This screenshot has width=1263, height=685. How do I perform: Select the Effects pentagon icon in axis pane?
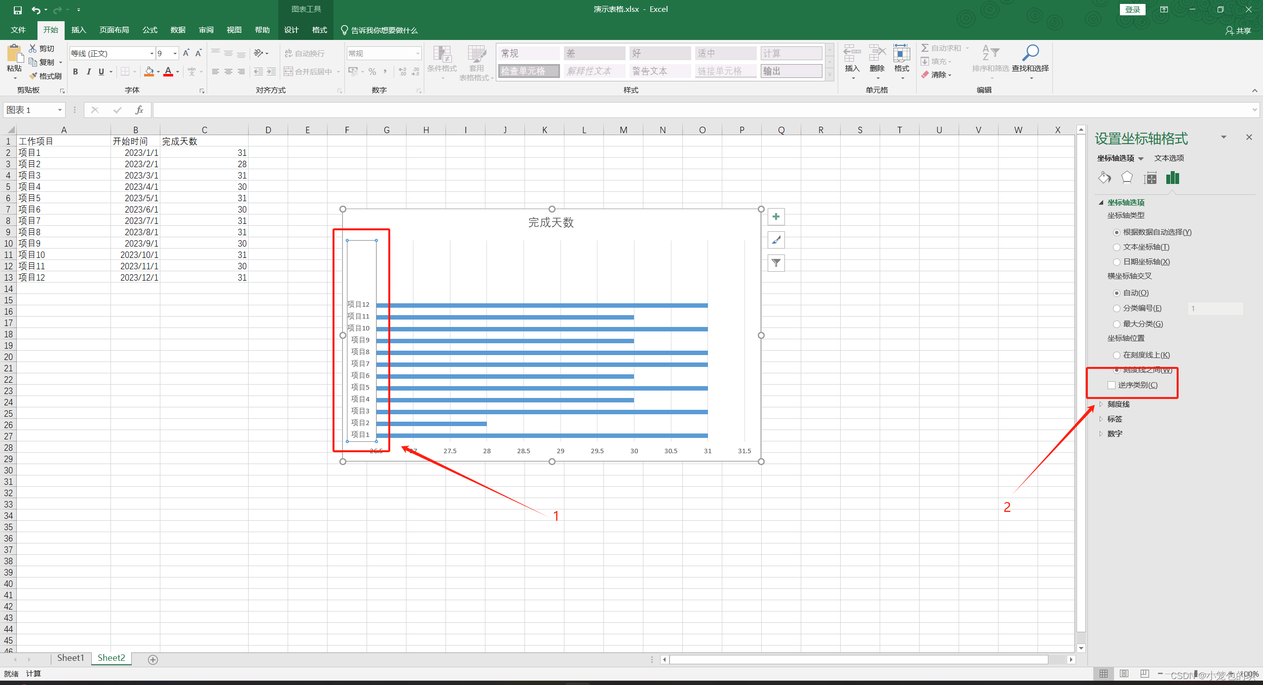(1127, 178)
